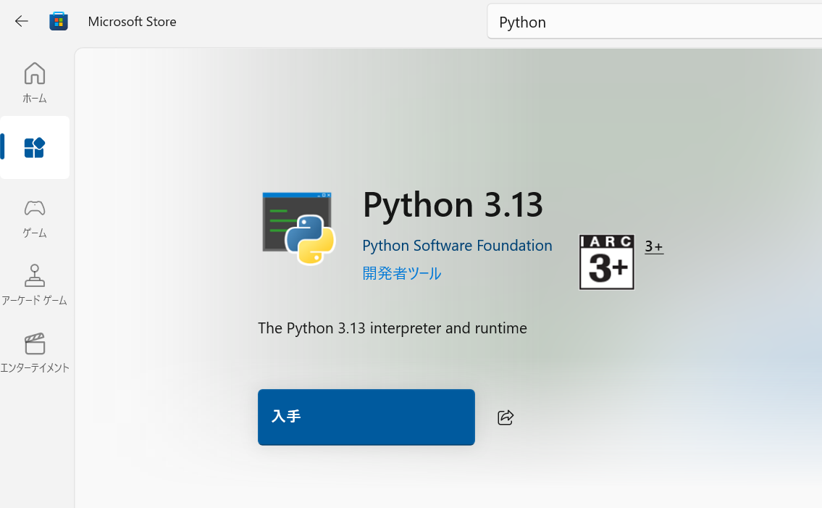Image resolution: width=822 pixels, height=508 pixels.
Task: Open the 3+ age rating link
Action: click(x=654, y=246)
